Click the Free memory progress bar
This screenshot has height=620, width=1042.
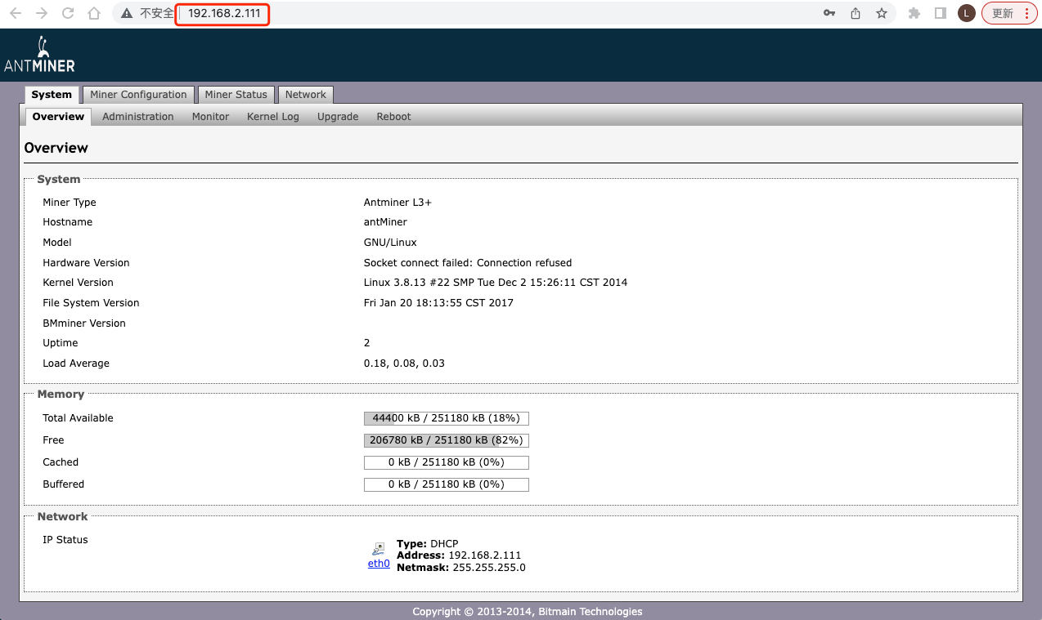(446, 439)
